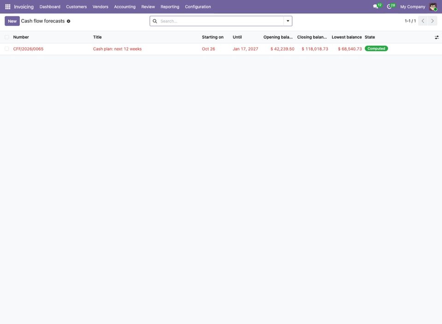Open the apps grid menu
This screenshot has width=442, height=324.
[8, 6]
